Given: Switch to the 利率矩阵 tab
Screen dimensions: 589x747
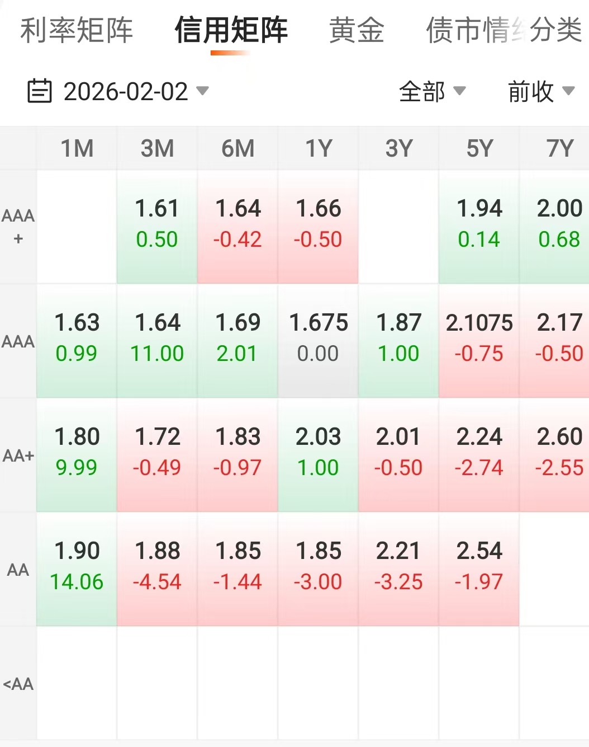Looking at the screenshot, I should point(77,30).
